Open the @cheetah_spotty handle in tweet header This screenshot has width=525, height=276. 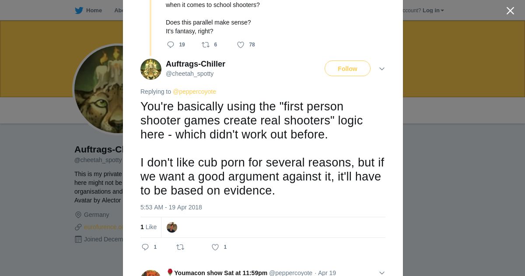coord(189,74)
